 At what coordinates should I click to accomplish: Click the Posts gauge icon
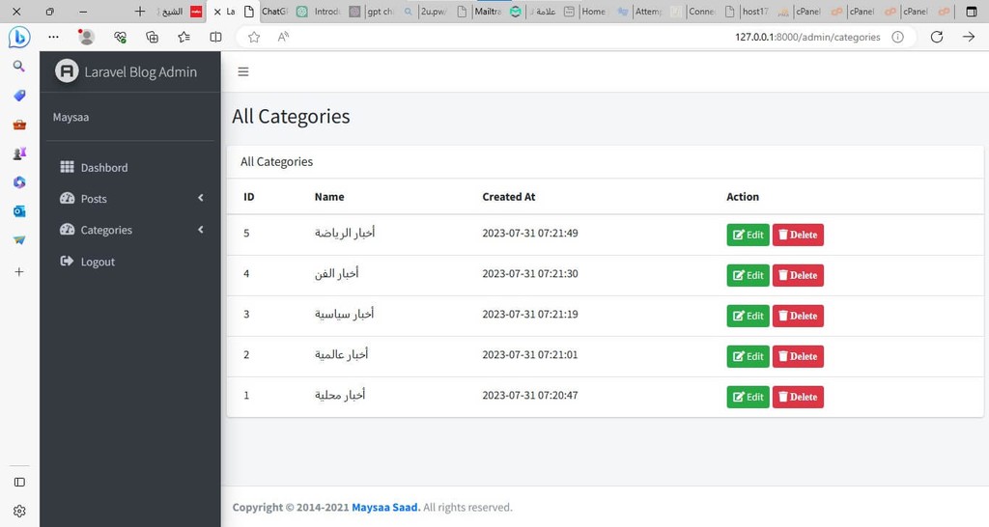67,198
